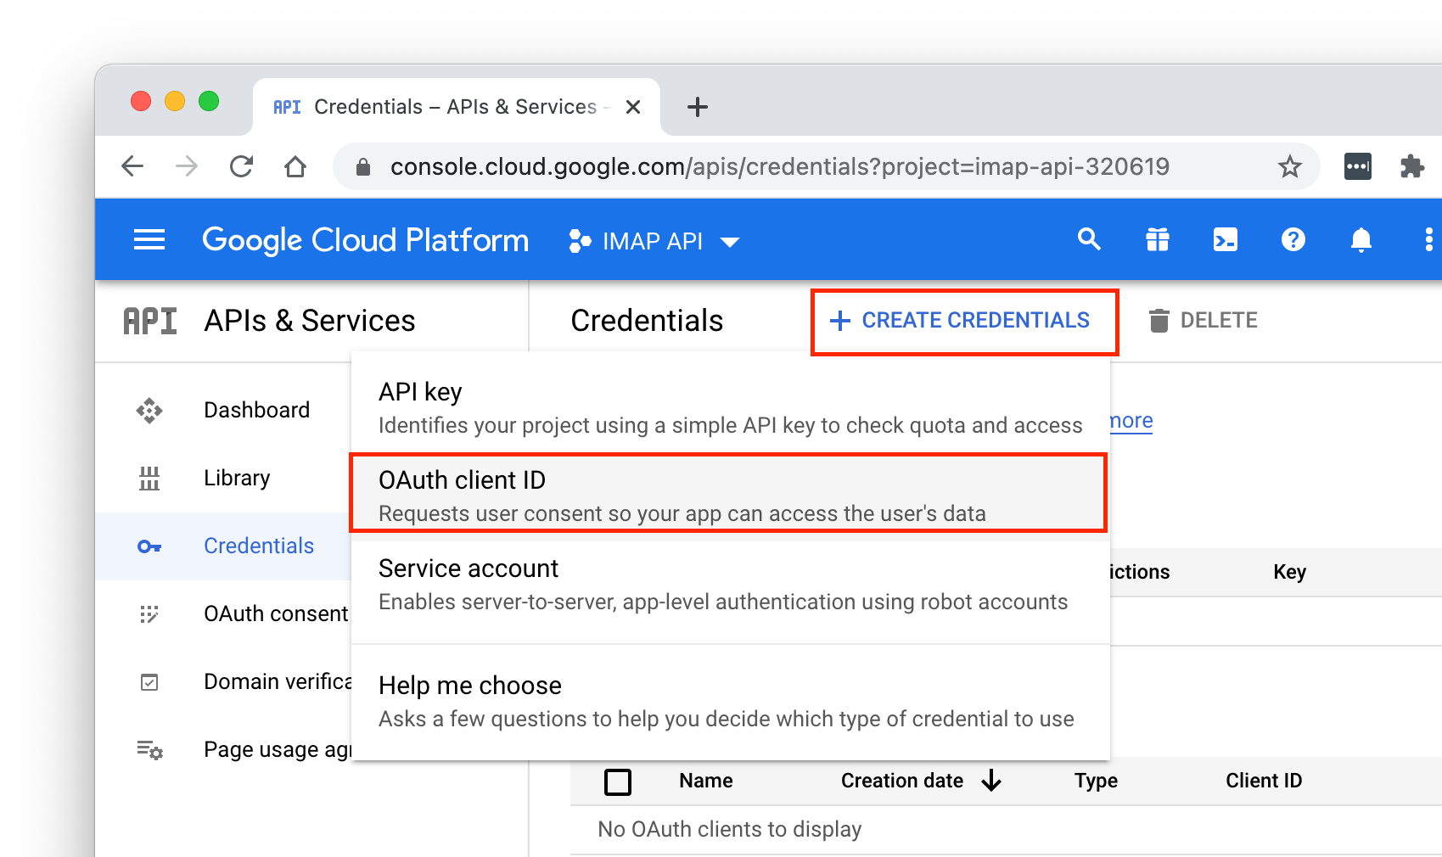Click the address bar URL
Screen dimensions: 1442x857
click(x=780, y=166)
